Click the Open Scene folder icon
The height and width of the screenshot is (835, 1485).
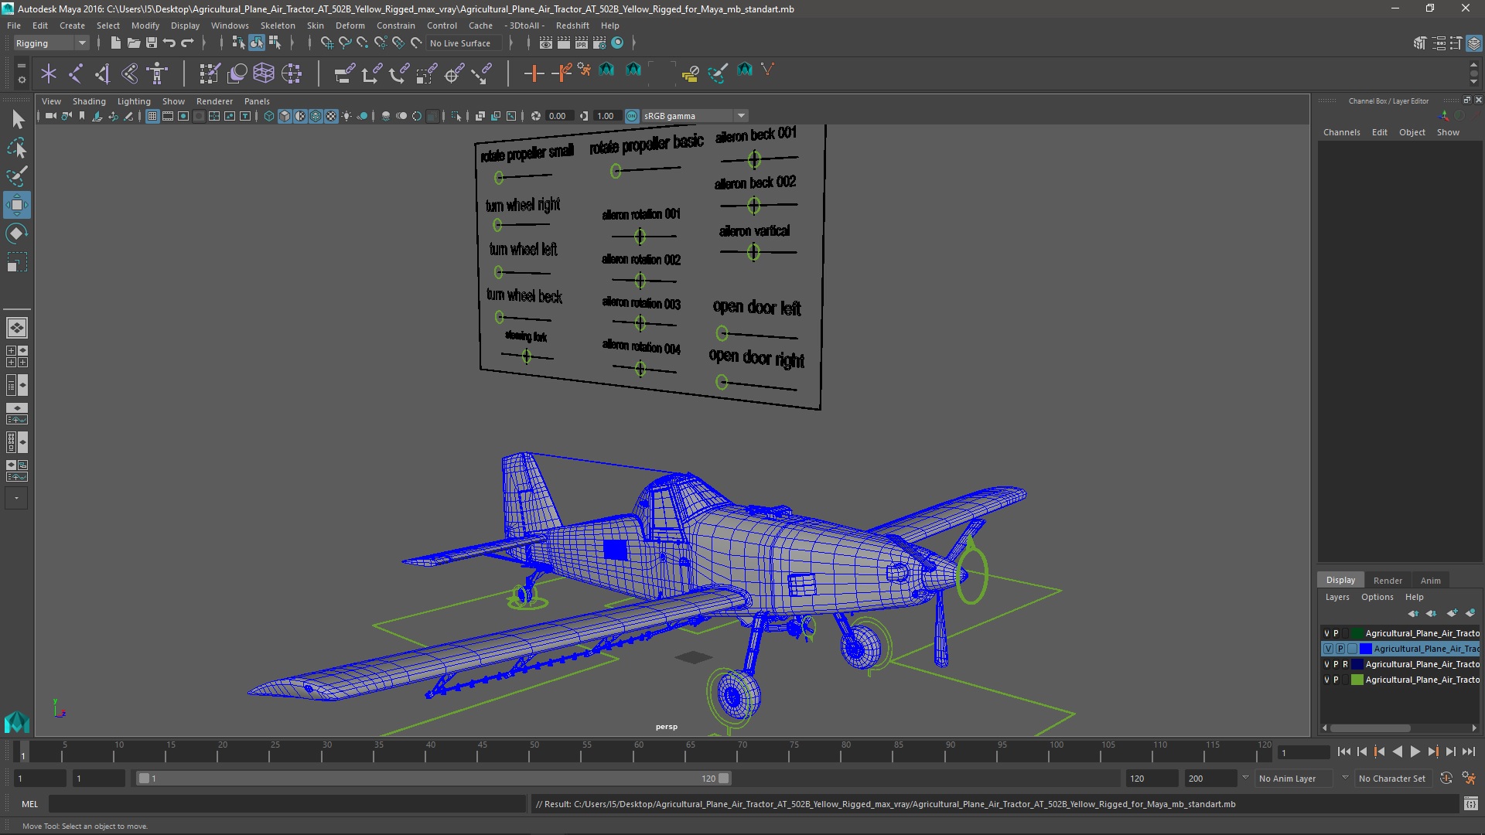click(x=133, y=43)
